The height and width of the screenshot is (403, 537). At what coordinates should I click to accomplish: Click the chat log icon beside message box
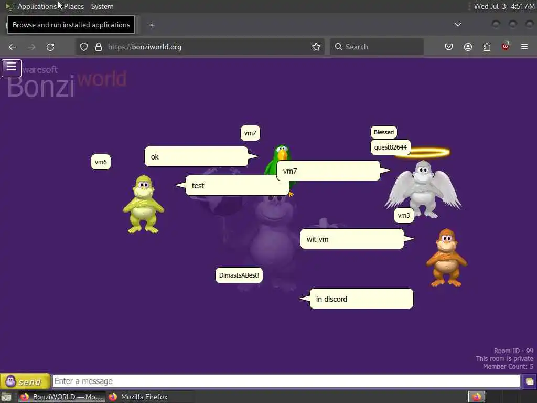click(529, 381)
